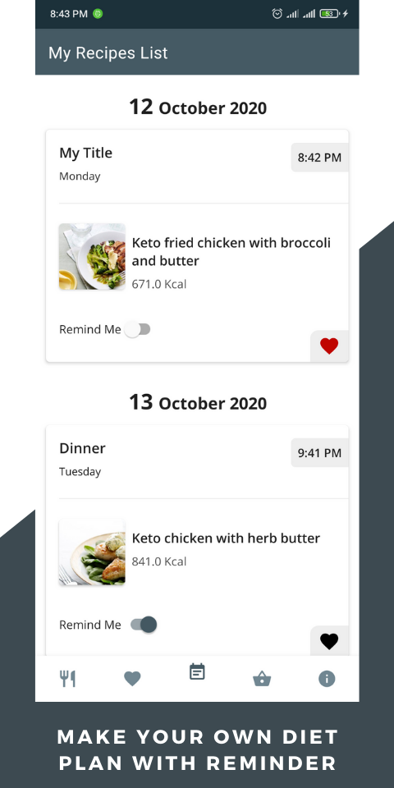Screen dimensions: 394x788
Task: Tap the 12 October 2020 date heading
Action: click(x=198, y=107)
